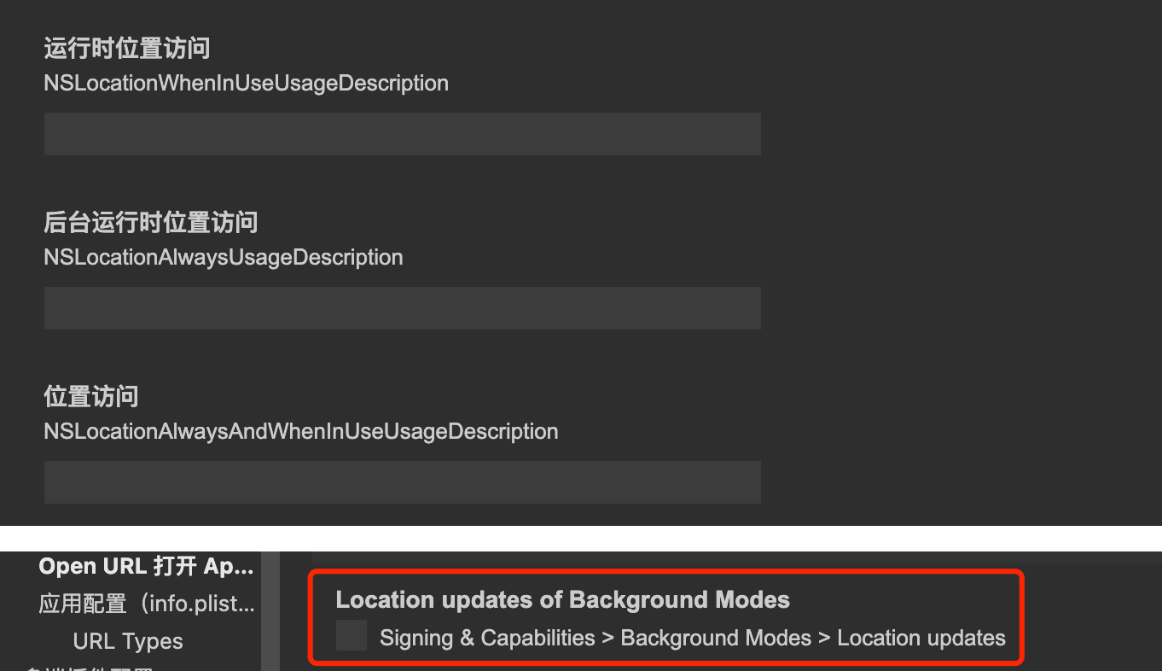Screen dimensions: 1162x671
Task: Click the NSLocationWhenInUseUsageDescription input field
Action: 402,134
